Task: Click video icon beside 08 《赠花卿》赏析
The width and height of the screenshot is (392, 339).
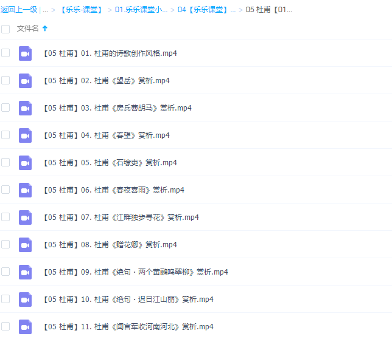Action: pyautogui.click(x=25, y=245)
